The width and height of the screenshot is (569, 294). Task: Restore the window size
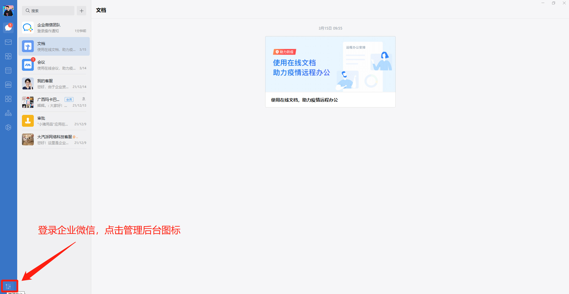554,3
